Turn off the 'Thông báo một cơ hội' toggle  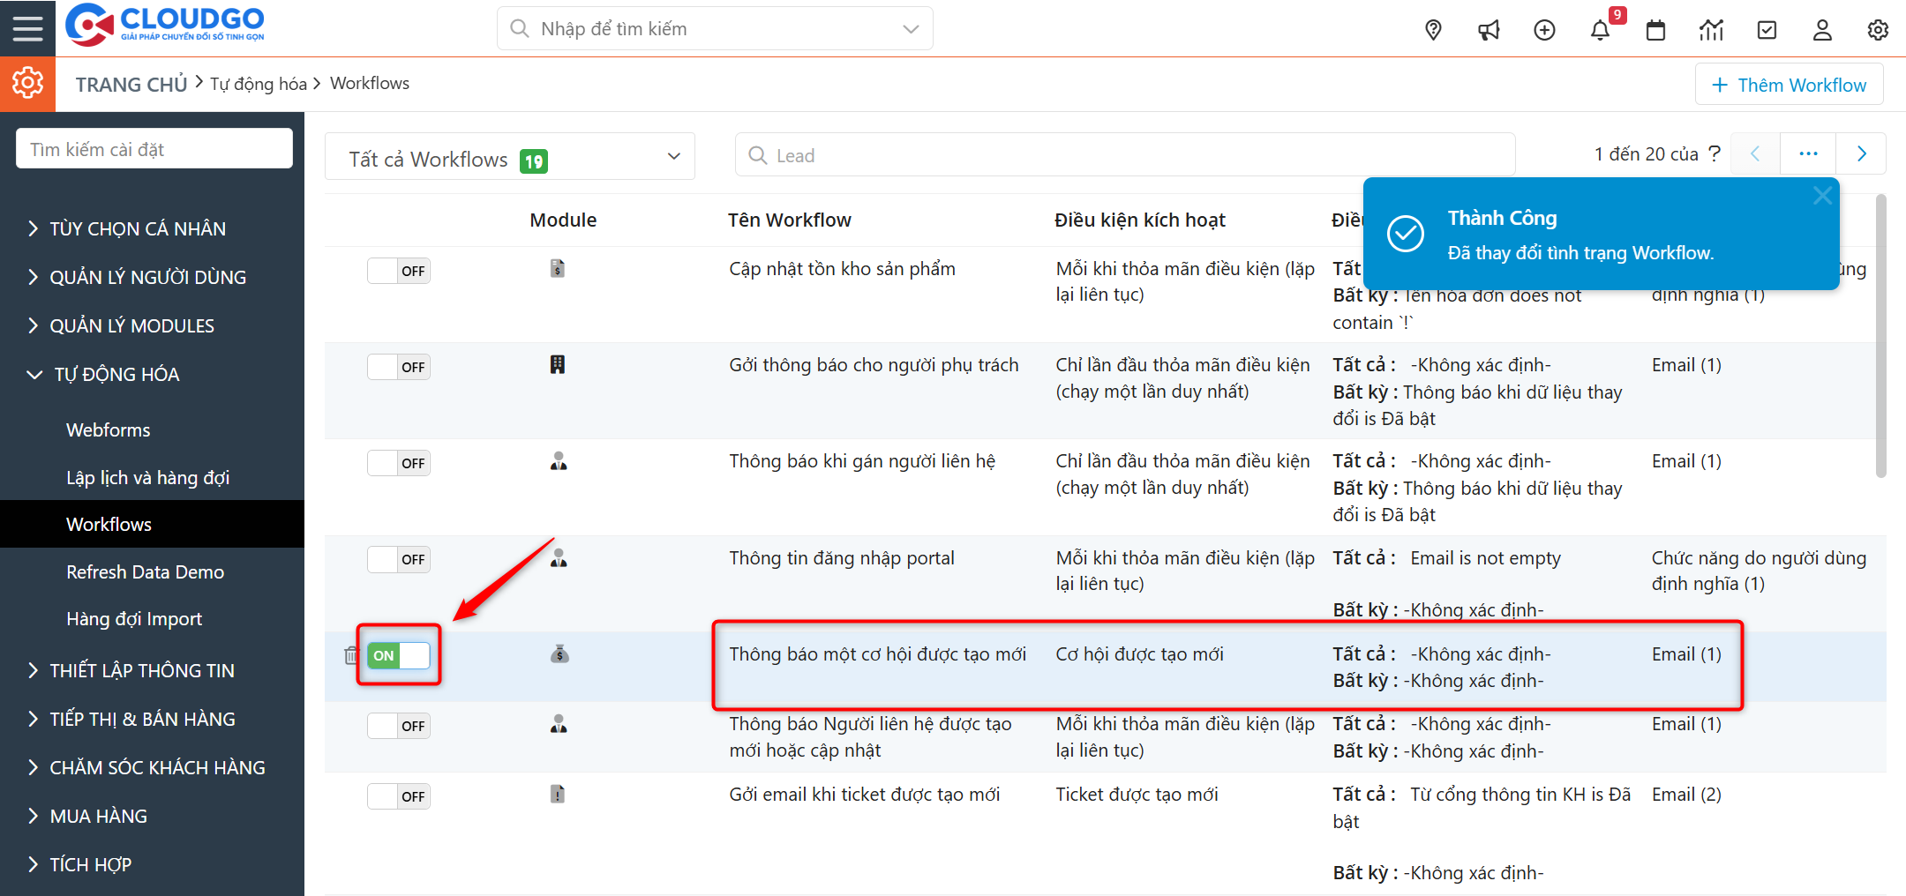click(399, 655)
